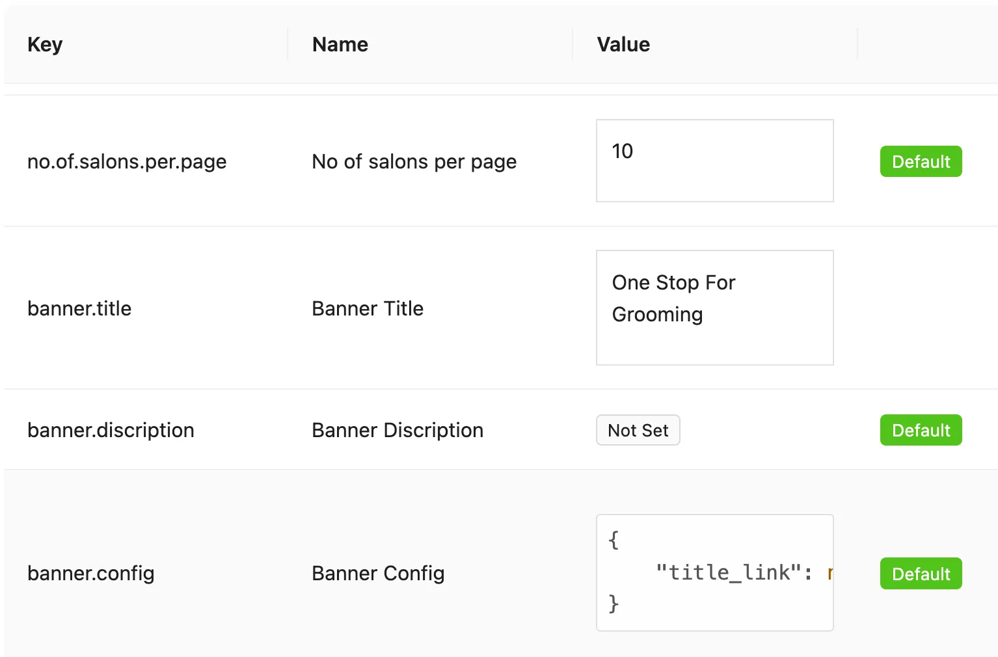Select the Key column header

coord(45,44)
